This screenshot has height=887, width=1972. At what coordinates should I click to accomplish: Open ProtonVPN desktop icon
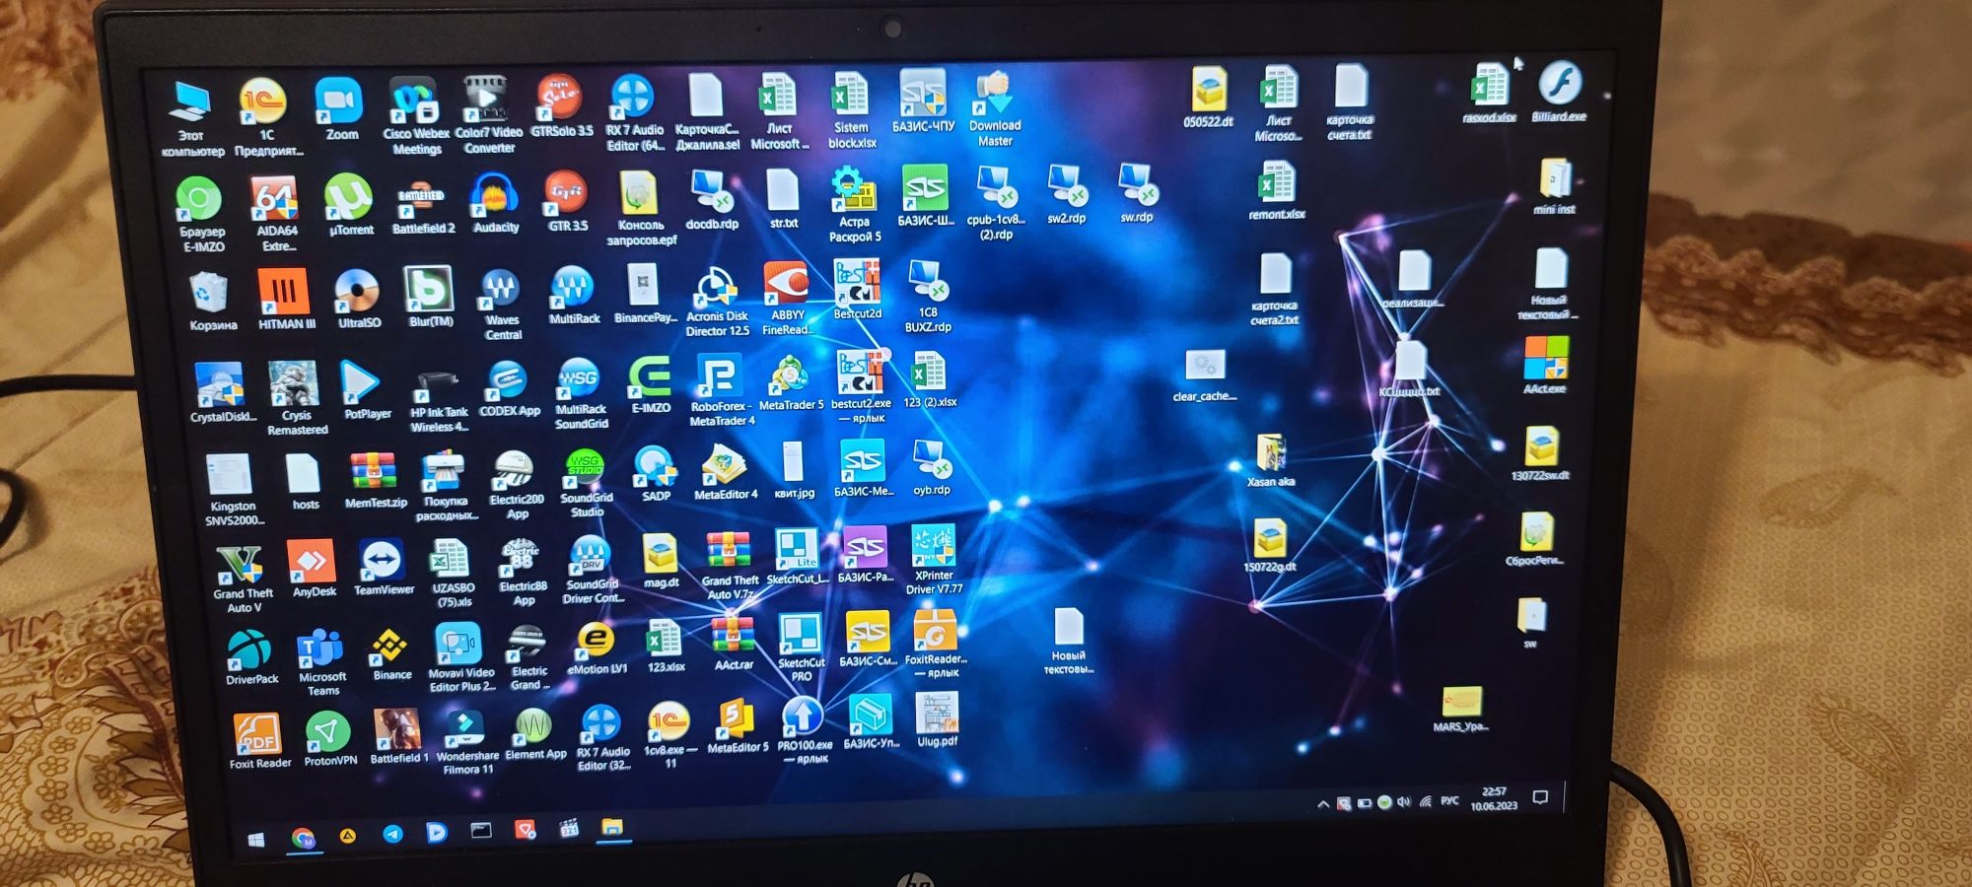(328, 739)
